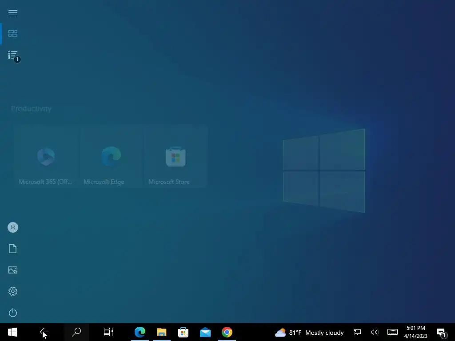
Task: Open Settings from Start sidebar
Action: coord(13,291)
